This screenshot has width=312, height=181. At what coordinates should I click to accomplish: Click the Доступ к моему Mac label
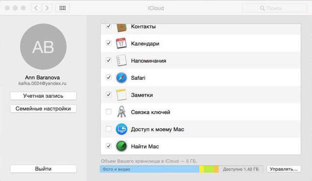pos(158,129)
